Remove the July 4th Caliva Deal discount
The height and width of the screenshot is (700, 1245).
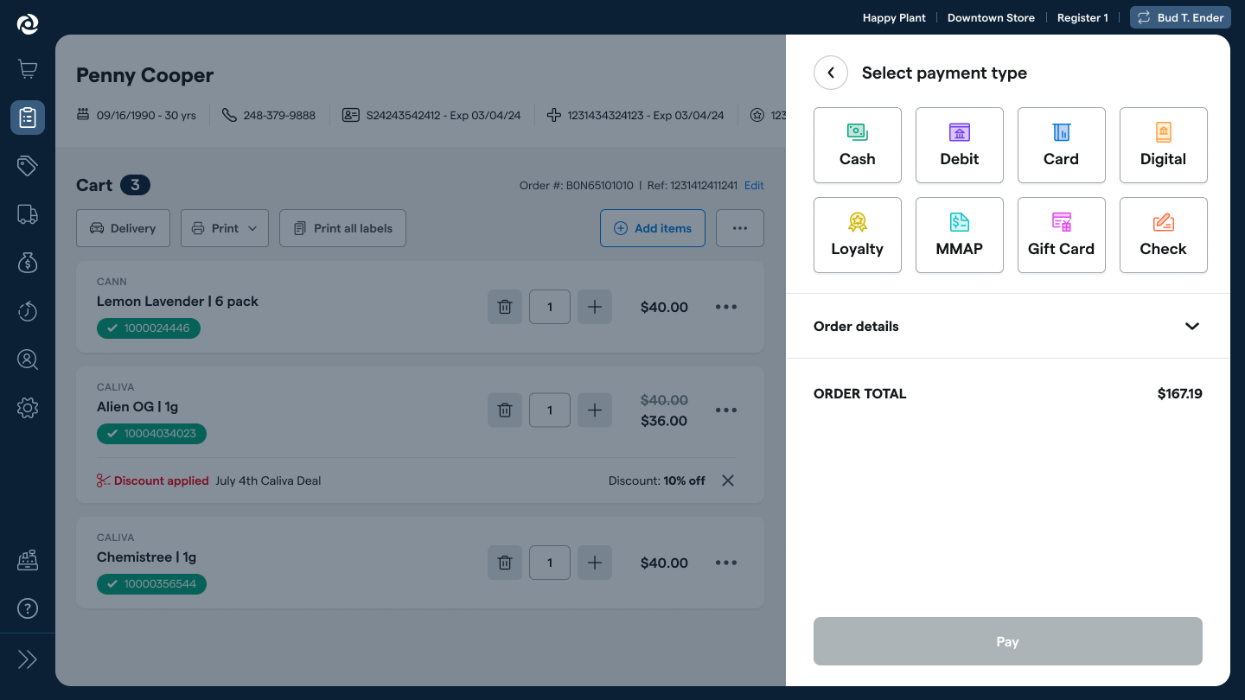click(x=728, y=480)
